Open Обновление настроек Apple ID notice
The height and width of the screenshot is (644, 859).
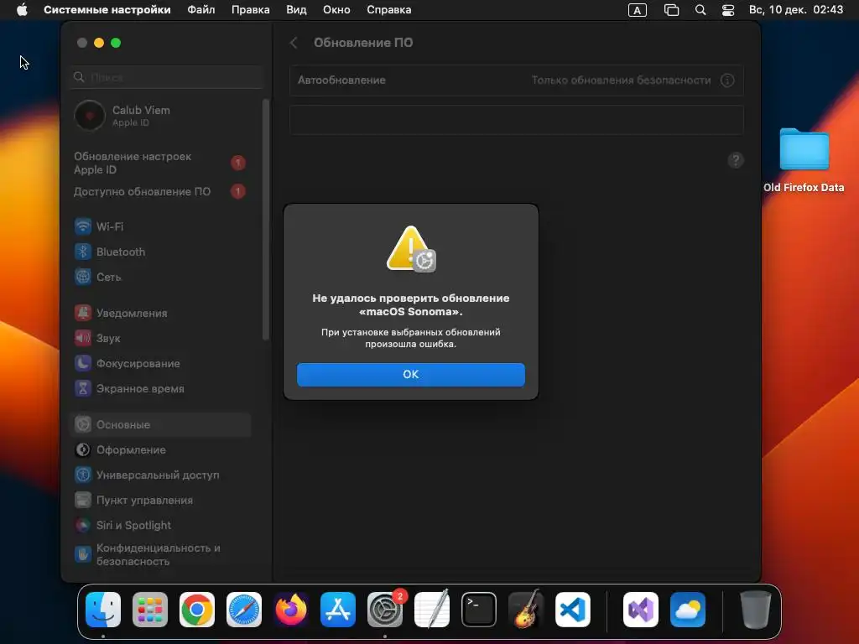(x=160, y=164)
